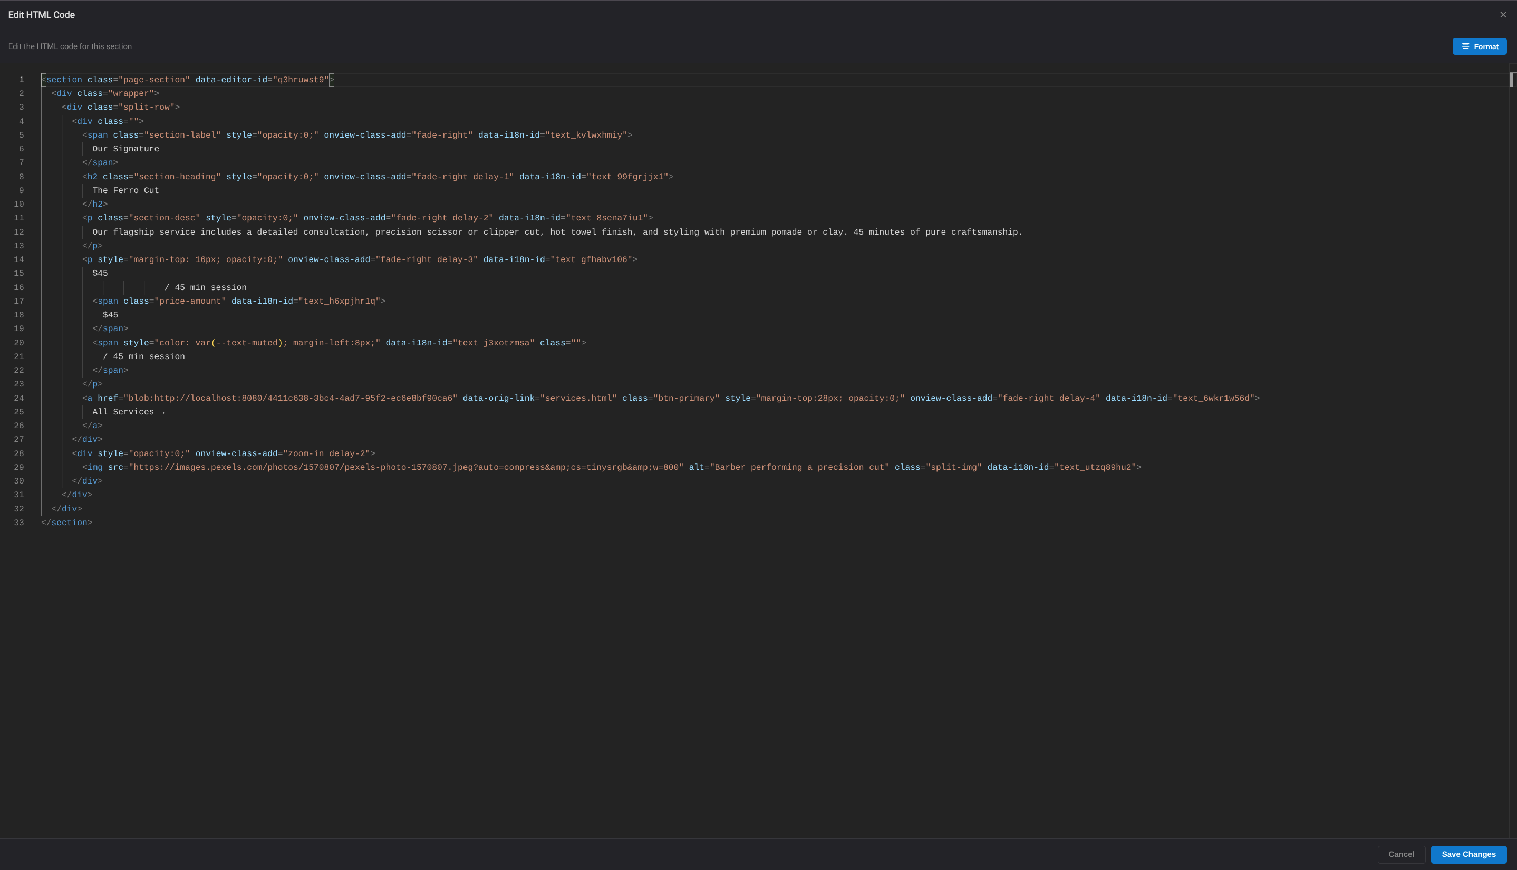Click the "text_utzq89hu2" i18n id value
1517x870 pixels.
(1095, 467)
